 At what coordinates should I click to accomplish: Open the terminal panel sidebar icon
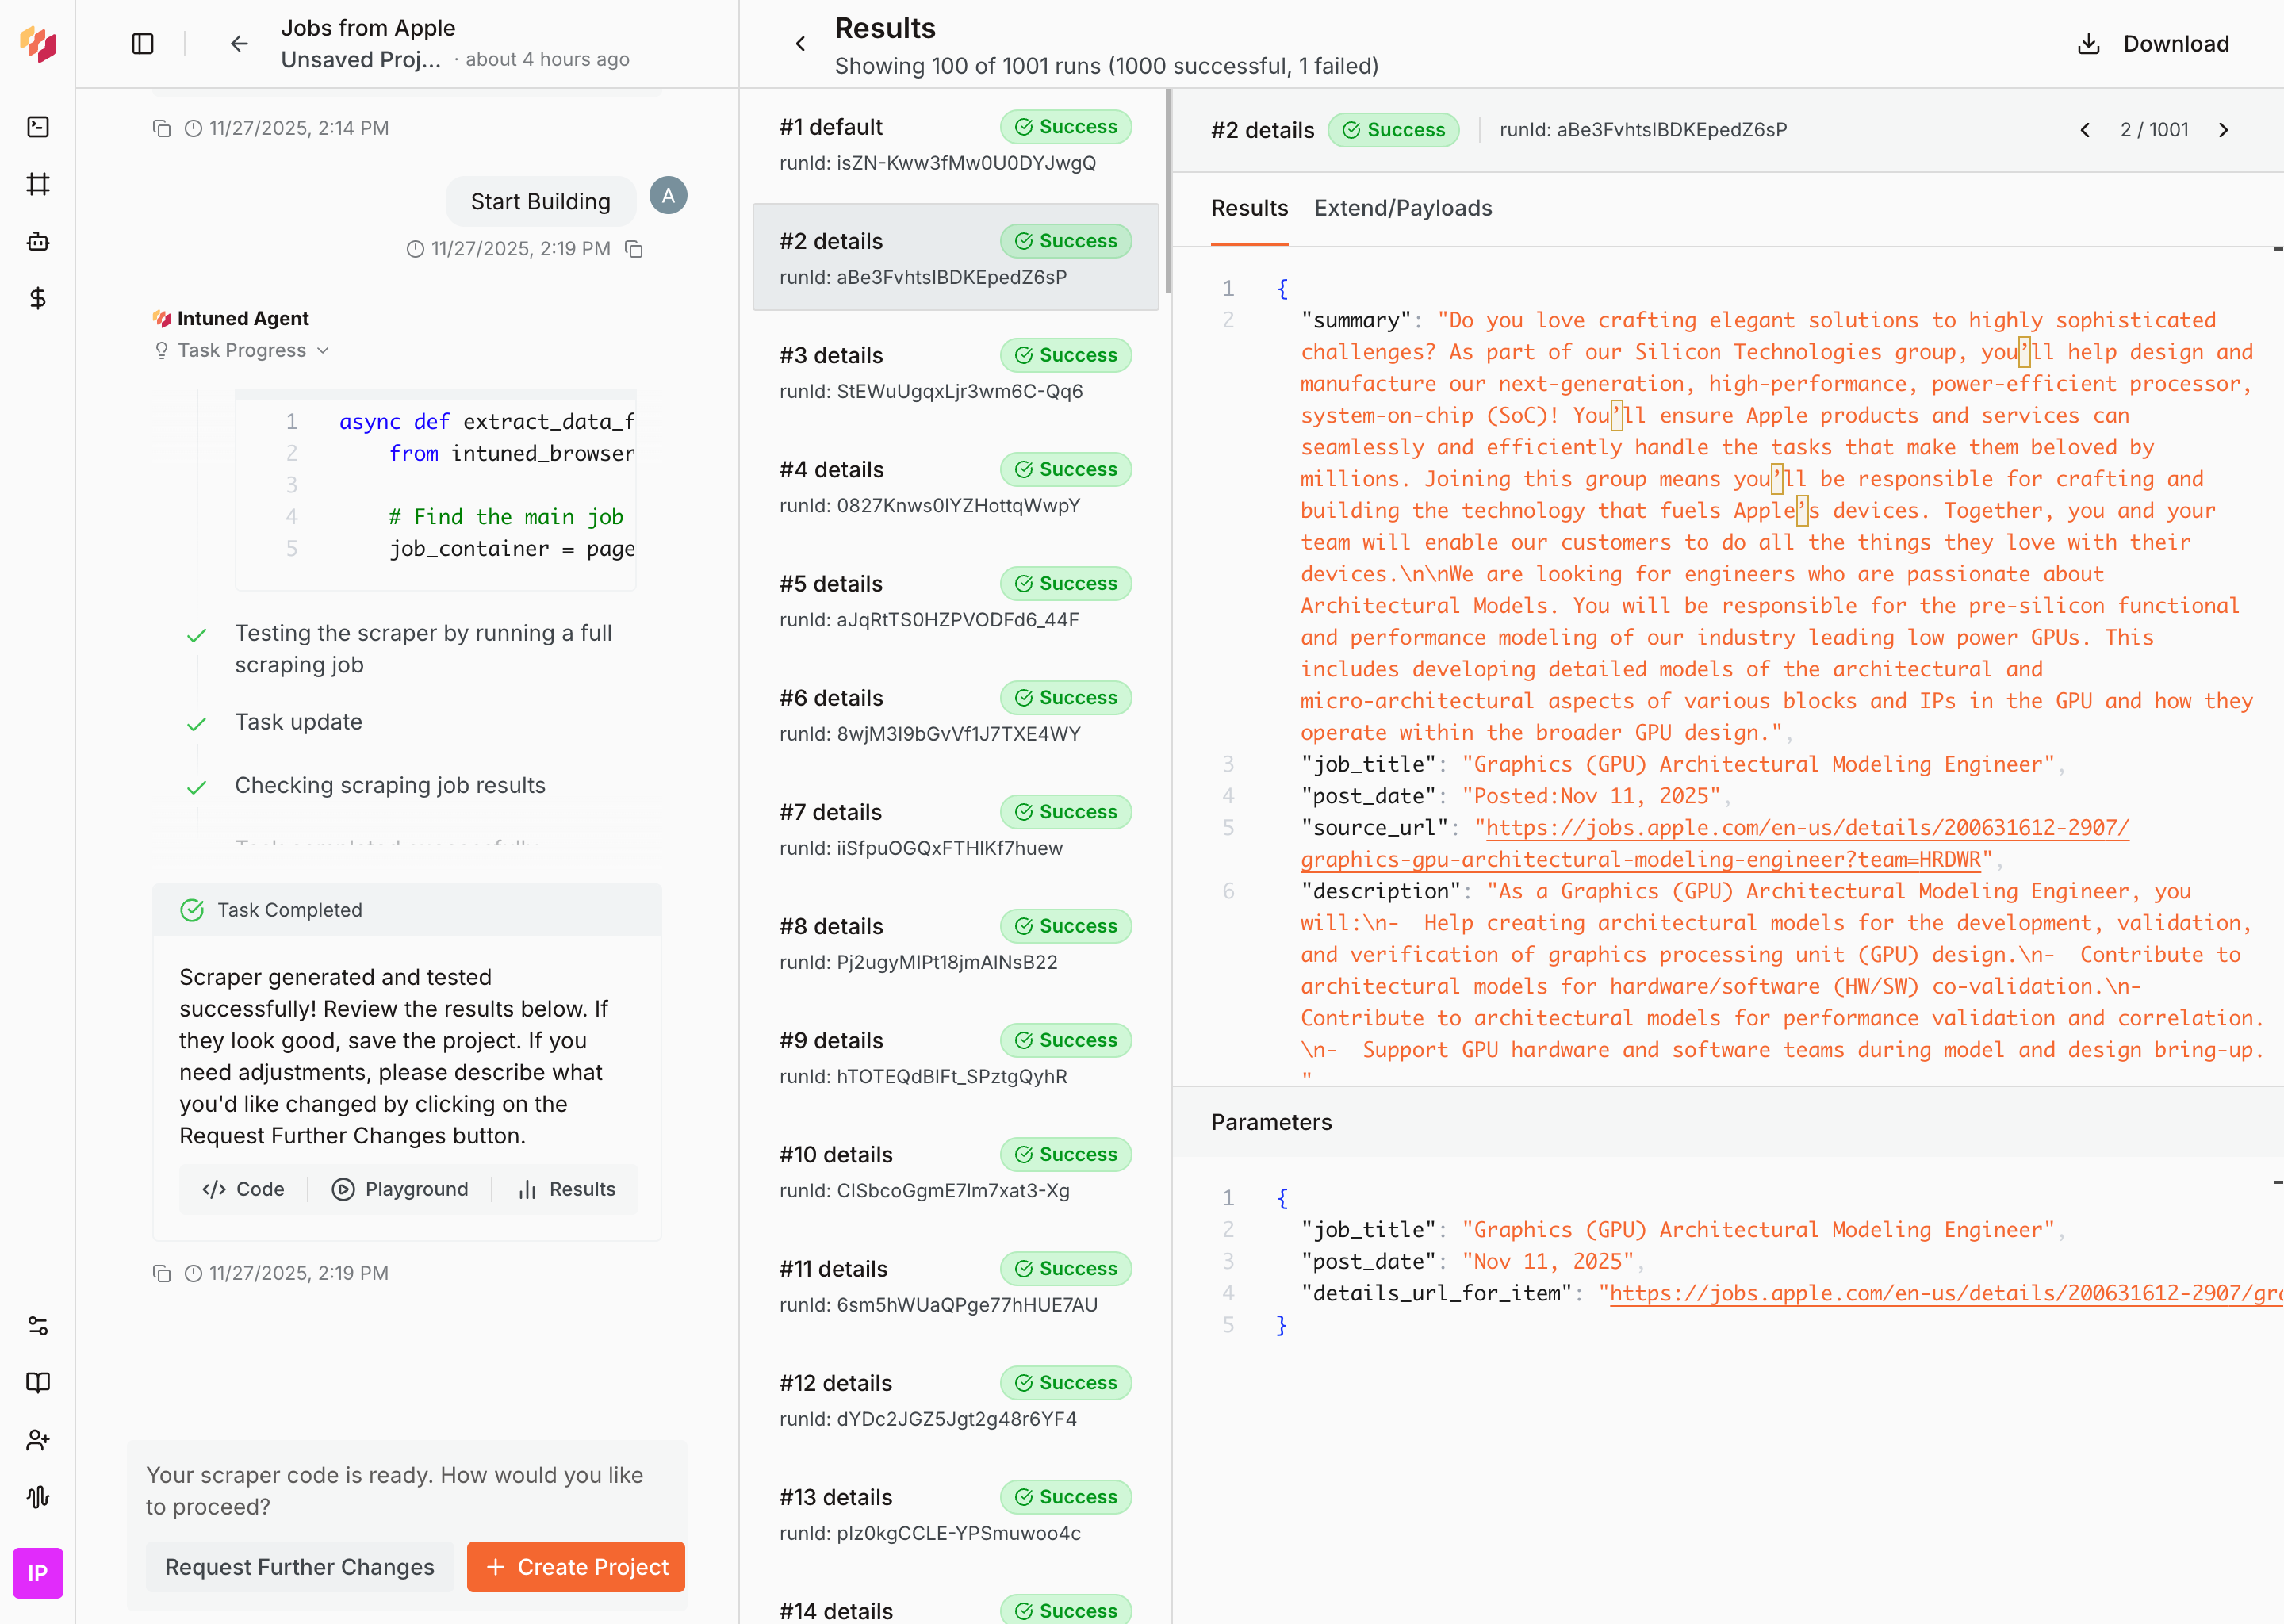(x=38, y=127)
